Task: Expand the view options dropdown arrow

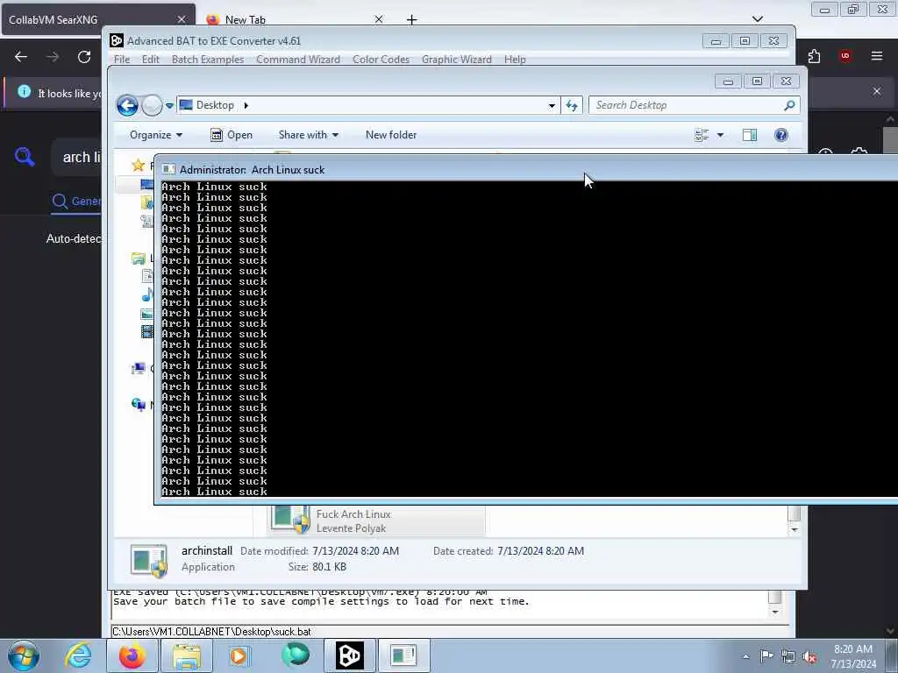Action: (x=721, y=135)
